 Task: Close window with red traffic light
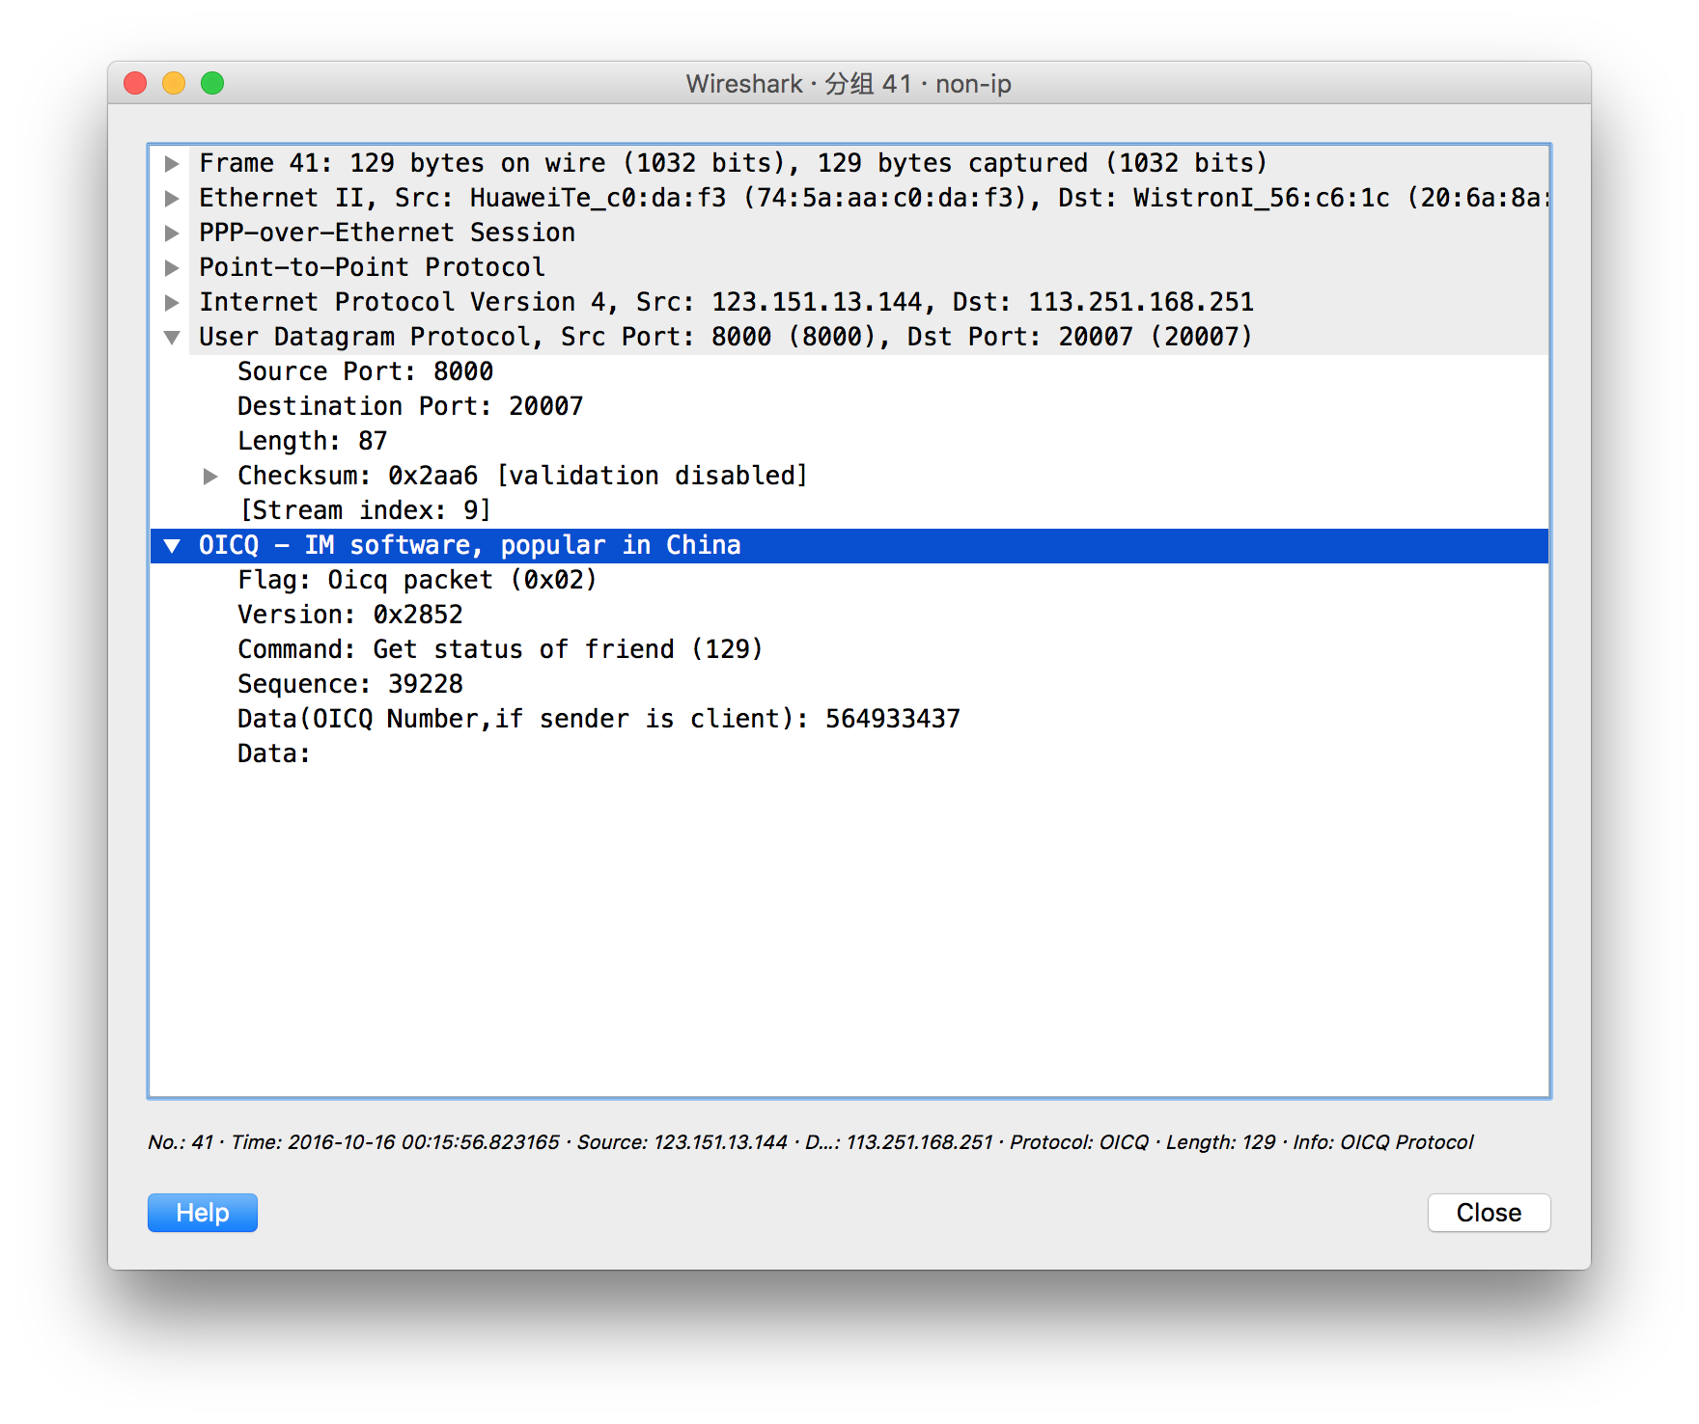[135, 83]
